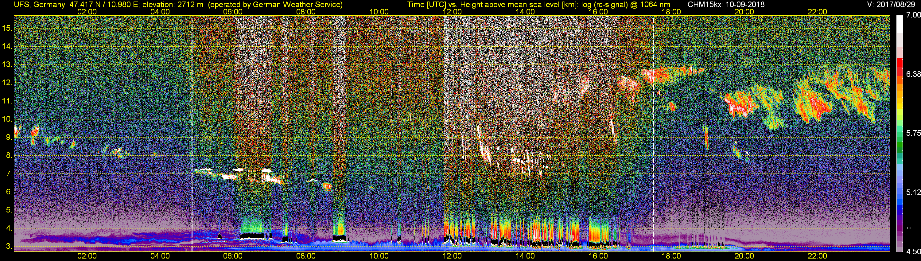The height and width of the screenshot is (261, 921).
Task: Click the "11." km height axis label
Action: [7, 101]
